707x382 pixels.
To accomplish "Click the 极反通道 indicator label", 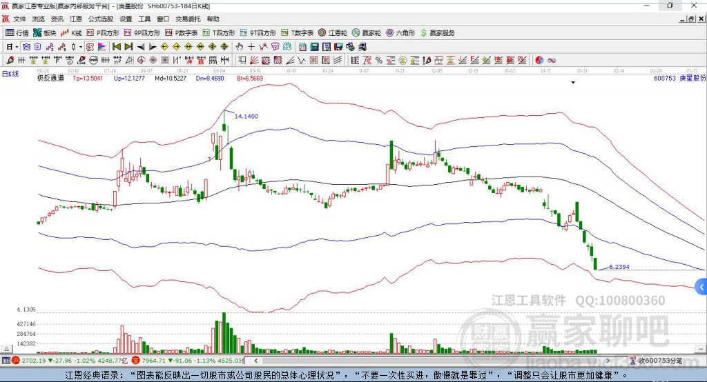I will pos(50,78).
